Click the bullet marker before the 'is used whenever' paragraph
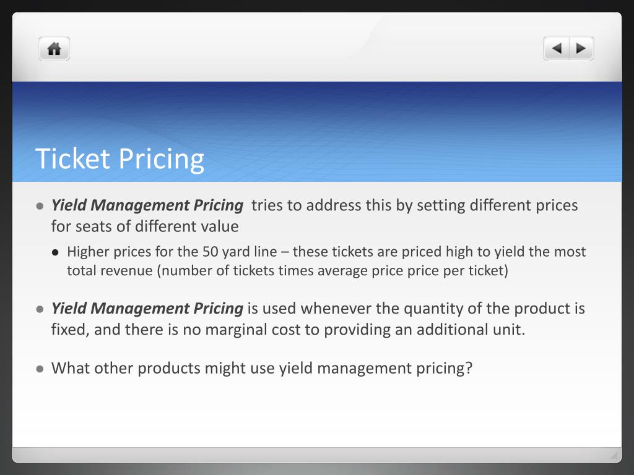 click(x=40, y=309)
